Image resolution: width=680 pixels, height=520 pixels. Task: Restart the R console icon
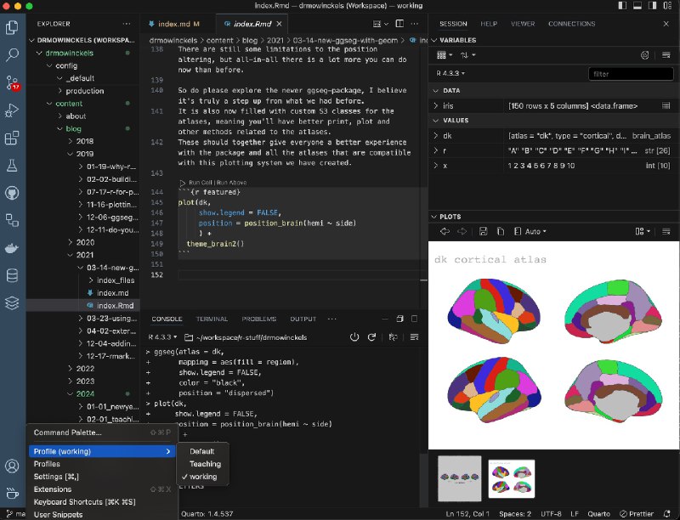pyautogui.click(x=371, y=337)
